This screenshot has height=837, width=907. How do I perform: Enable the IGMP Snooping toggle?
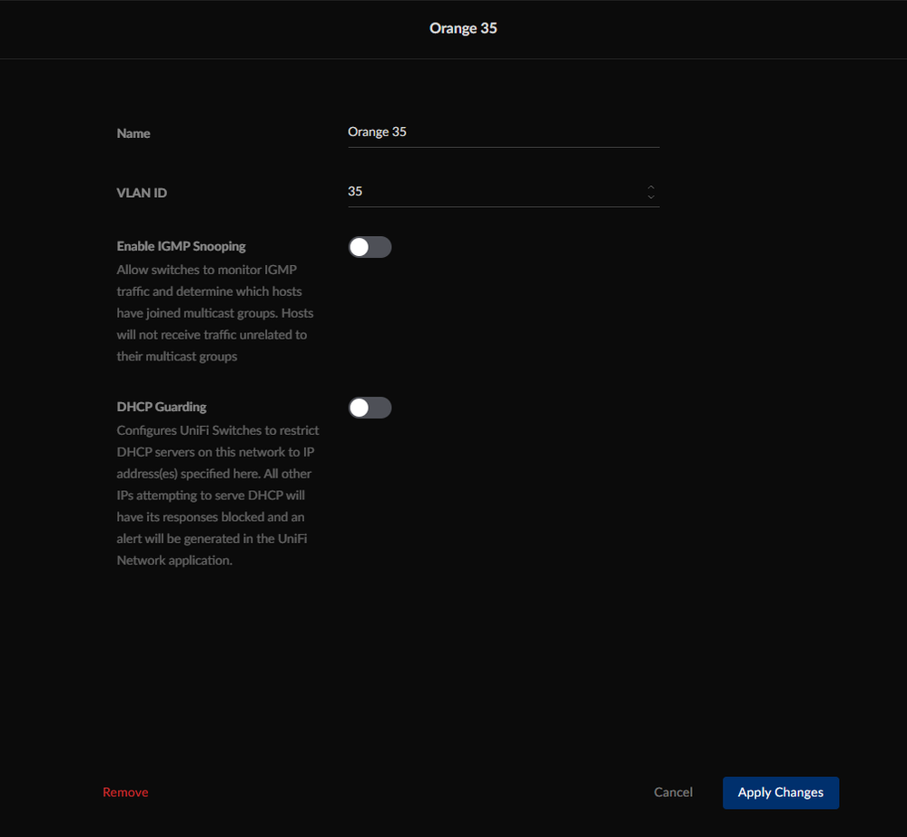tap(370, 247)
